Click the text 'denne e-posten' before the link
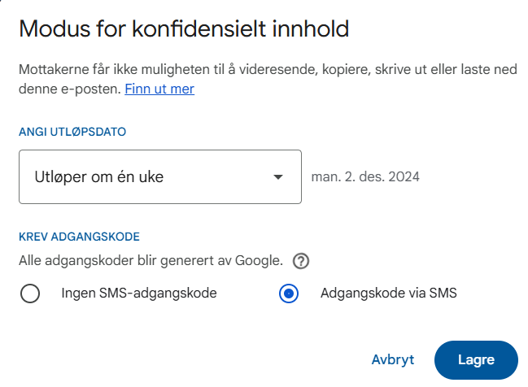Viewport: 528px width, 387px height. (x=69, y=89)
